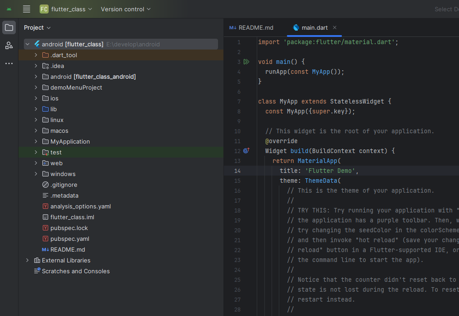Click ThemeData on line 15
Viewport: 459px width, 316px height.
pyautogui.click(x=321, y=181)
